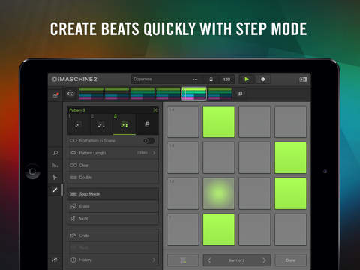Image resolution: width=360 pixels, height=270 pixels.
Task: Click the loop icon beside the scene strip
Action: (x=70, y=94)
